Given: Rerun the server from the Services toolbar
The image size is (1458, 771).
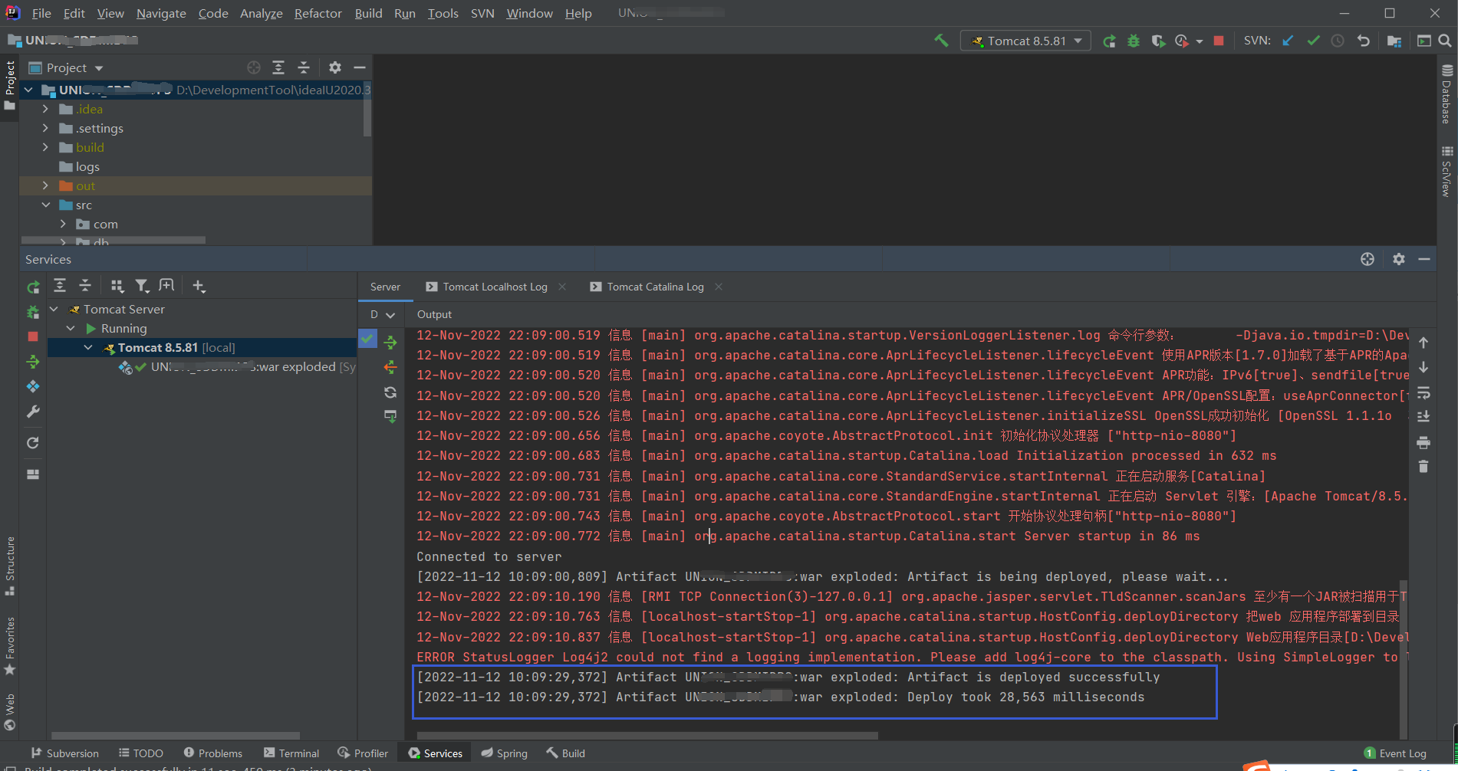Looking at the screenshot, I should 33,287.
